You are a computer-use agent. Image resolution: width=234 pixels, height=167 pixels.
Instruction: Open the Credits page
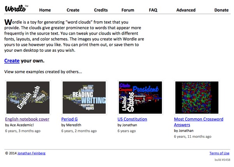point(101,10)
